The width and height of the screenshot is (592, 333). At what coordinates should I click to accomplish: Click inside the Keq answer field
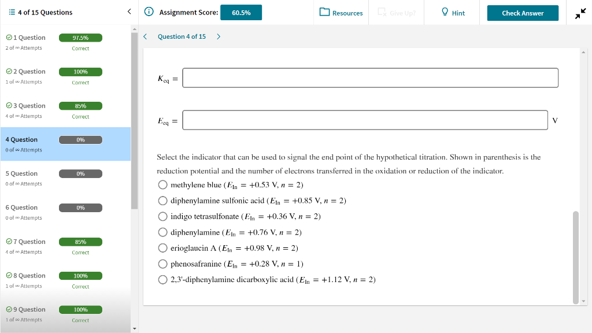coord(370,77)
